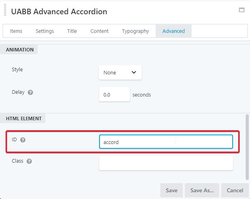Screen dimensions: 250x199
Task: Switch to the Items tab
Action: 16,31
